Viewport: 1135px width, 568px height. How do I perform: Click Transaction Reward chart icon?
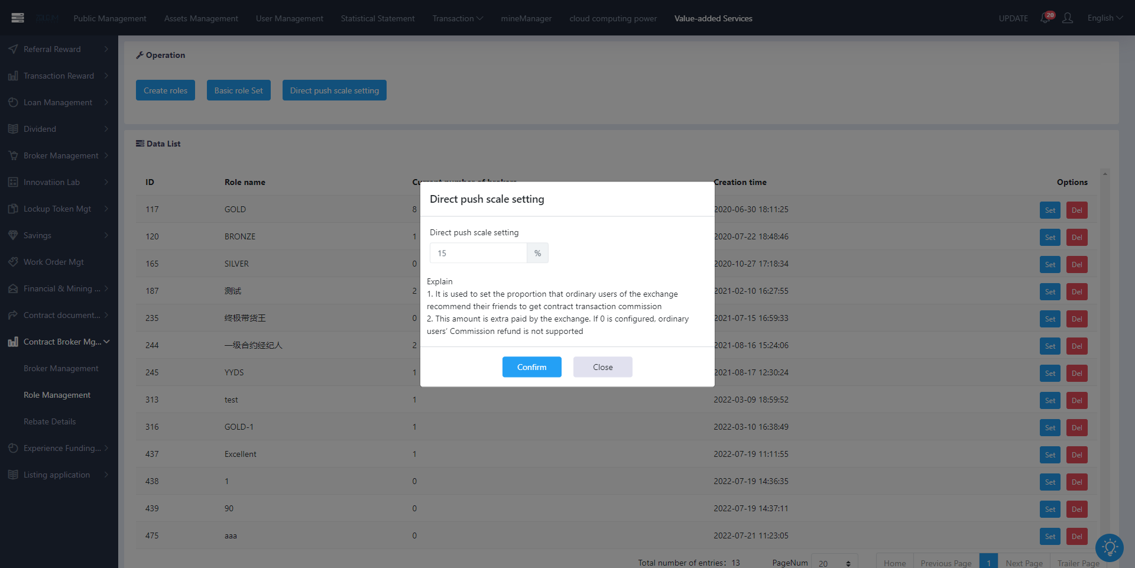(x=13, y=76)
